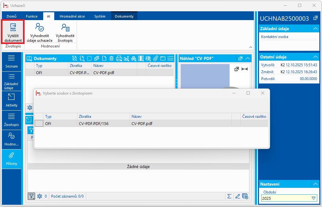The width and height of the screenshot is (322, 207).
Task: Create a new document via blank page icon
Action: coord(104,58)
